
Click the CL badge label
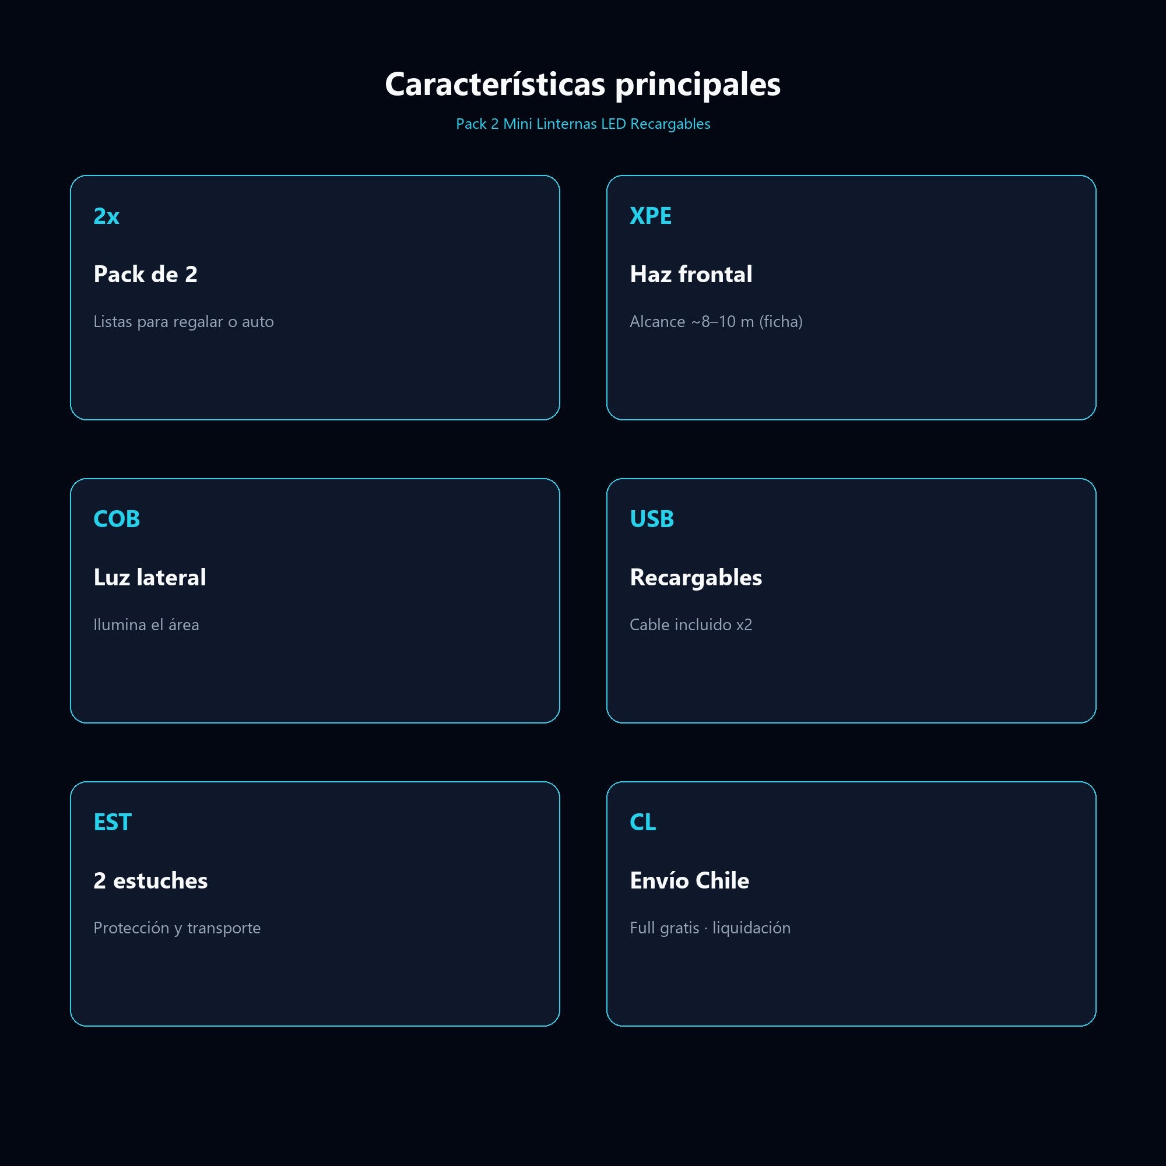(x=642, y=822)
